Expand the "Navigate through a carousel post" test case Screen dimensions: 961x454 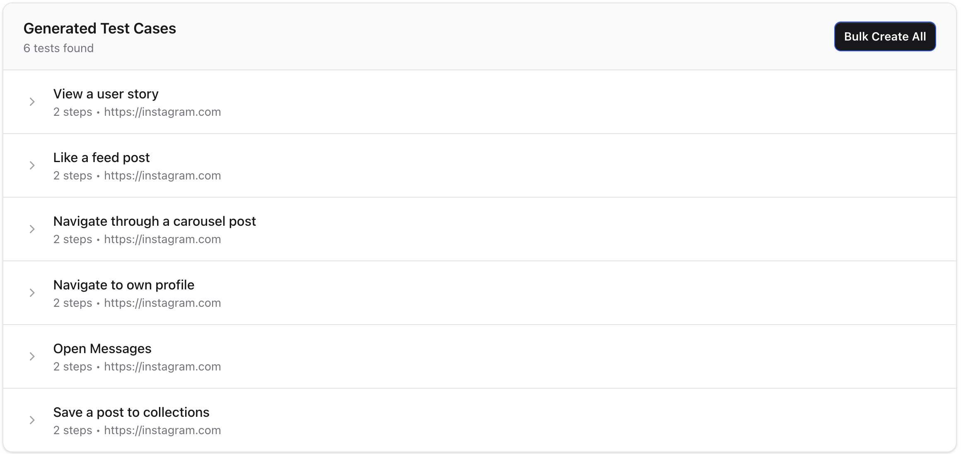[x=32, y=229]
